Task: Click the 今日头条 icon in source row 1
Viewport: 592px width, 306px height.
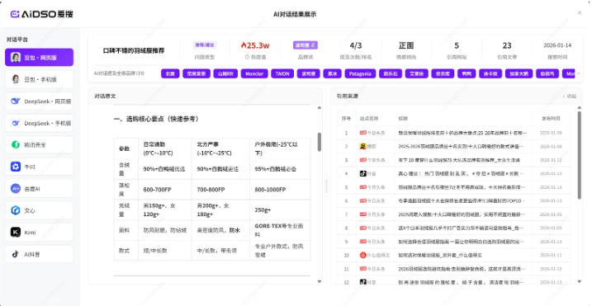Action: pyautogui.click(x=363, y=133)
